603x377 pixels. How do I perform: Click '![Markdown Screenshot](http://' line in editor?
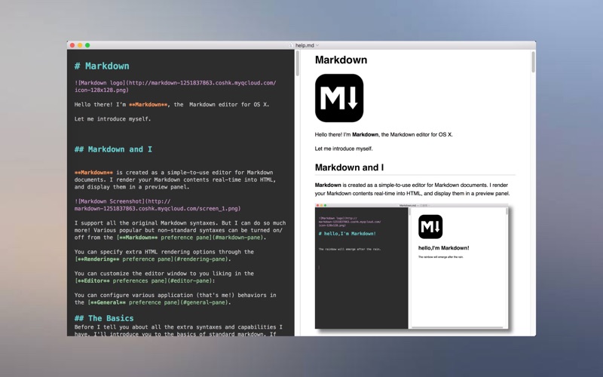click(122, 201)
